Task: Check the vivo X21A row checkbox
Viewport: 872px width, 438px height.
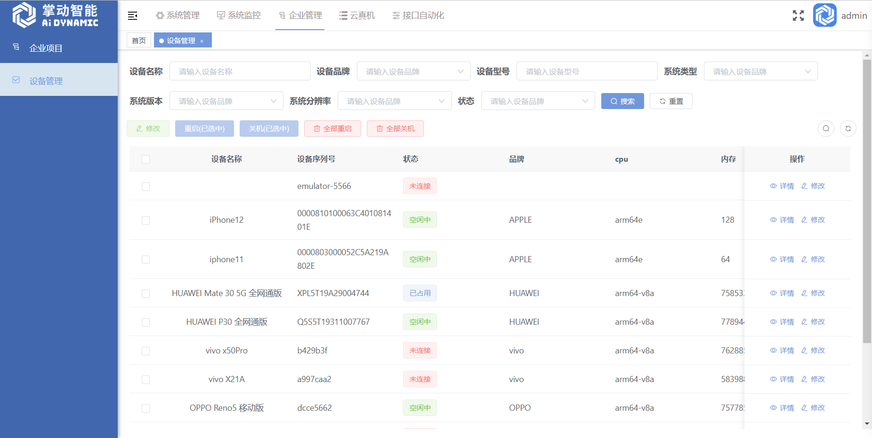Action: [146, 380]
